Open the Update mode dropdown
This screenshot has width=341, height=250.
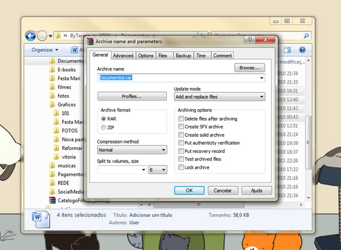click(262, 97)
